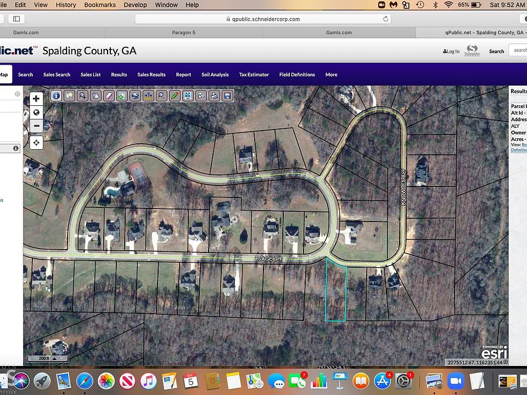
Task: Open the Bluetooth status menu
Action: [435, 5]
